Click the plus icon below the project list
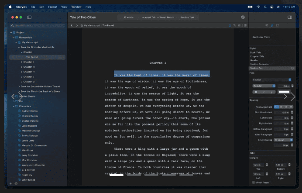Image resolution: width=302 pixels, height=193 pixels. [x=10, y=183]
